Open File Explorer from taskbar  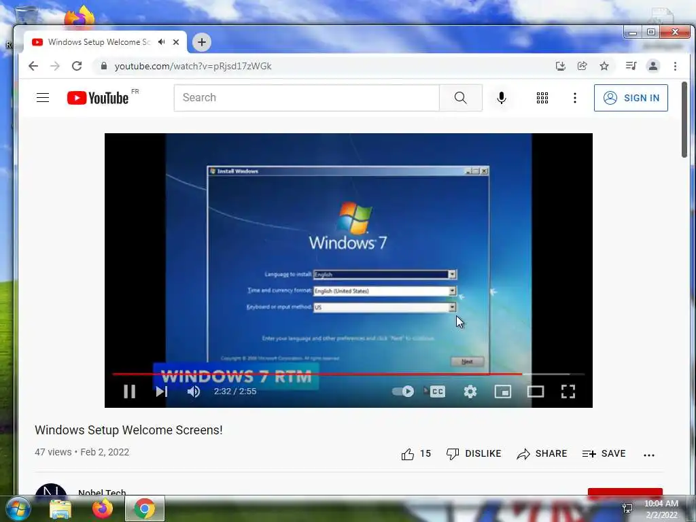pyautogui.click(x=60, y=509)
